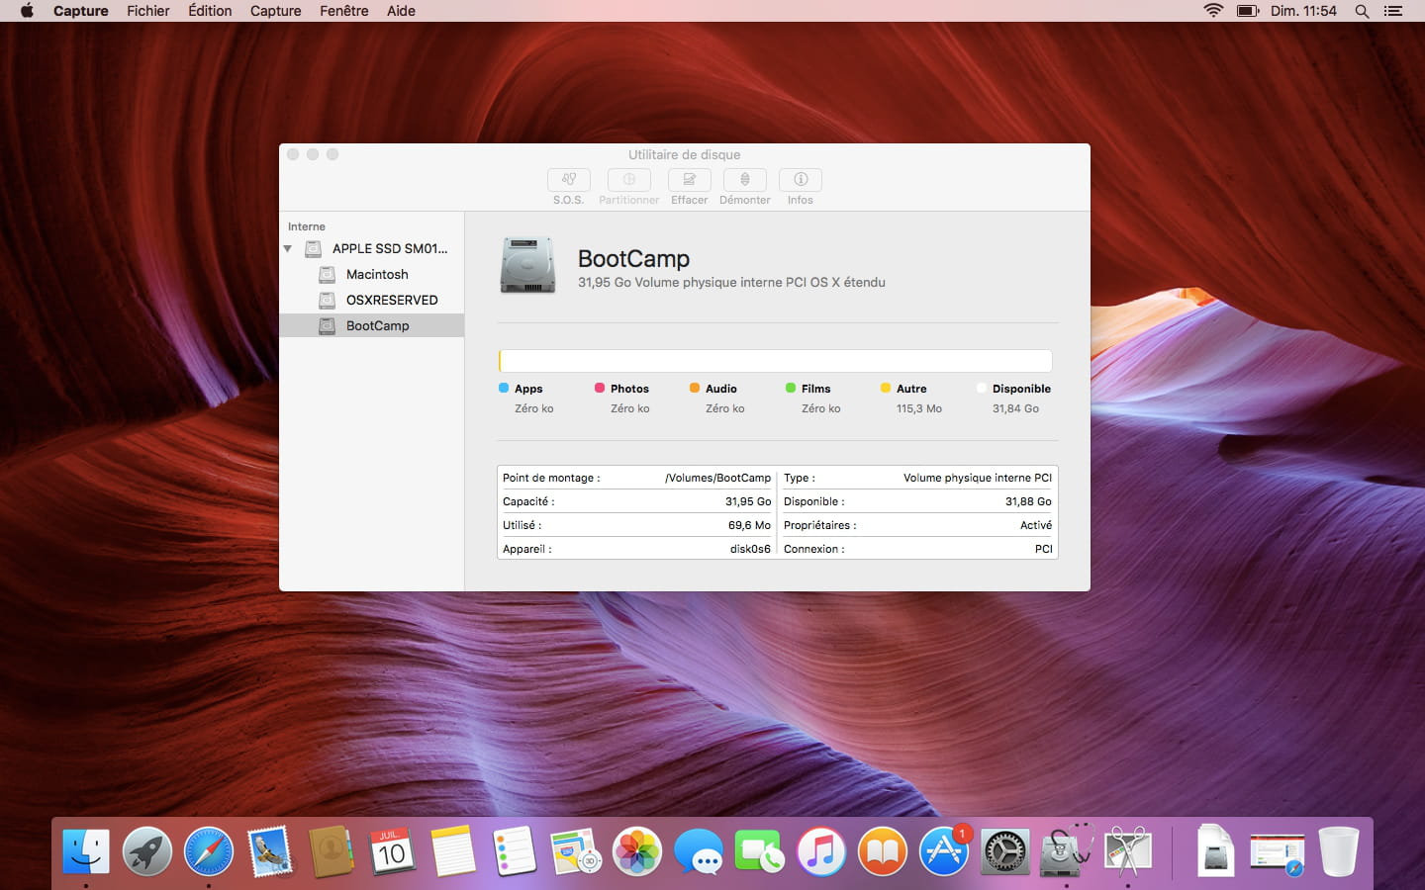1425x890 pixels.
Task: Click the Partitionner toolbar icon
Action: 629,179
